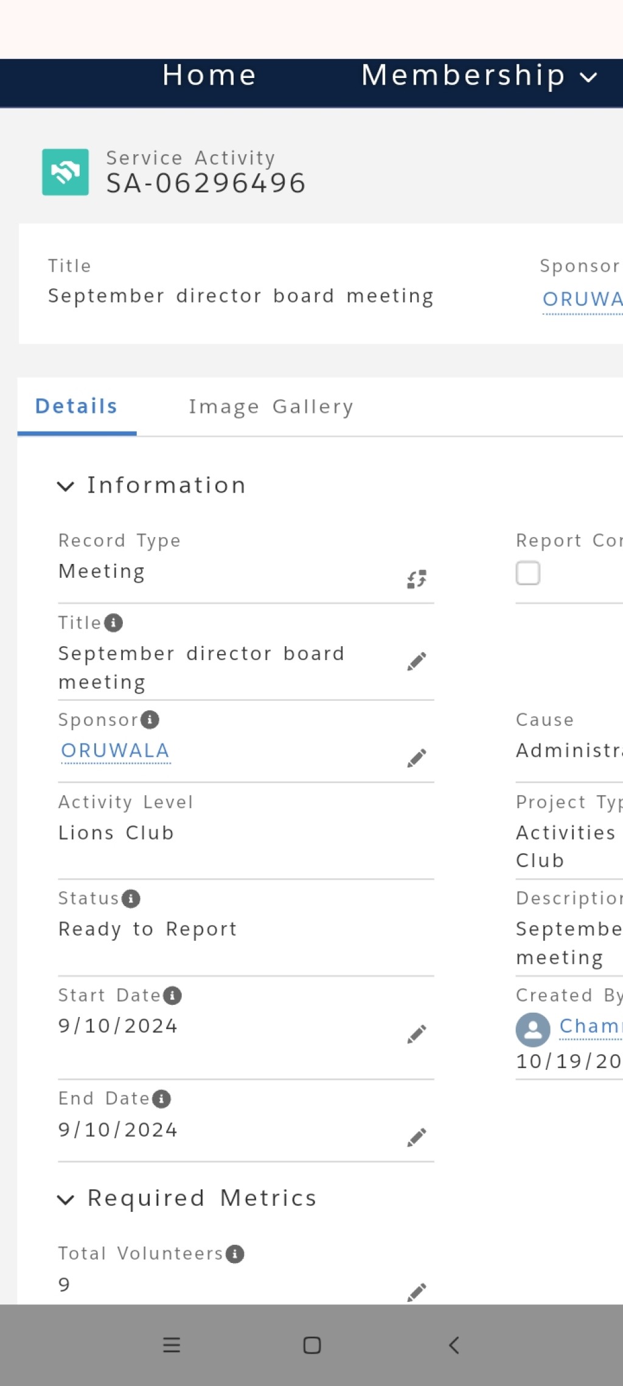Select the Details tab
The image size is (623, 1386).
77,406
